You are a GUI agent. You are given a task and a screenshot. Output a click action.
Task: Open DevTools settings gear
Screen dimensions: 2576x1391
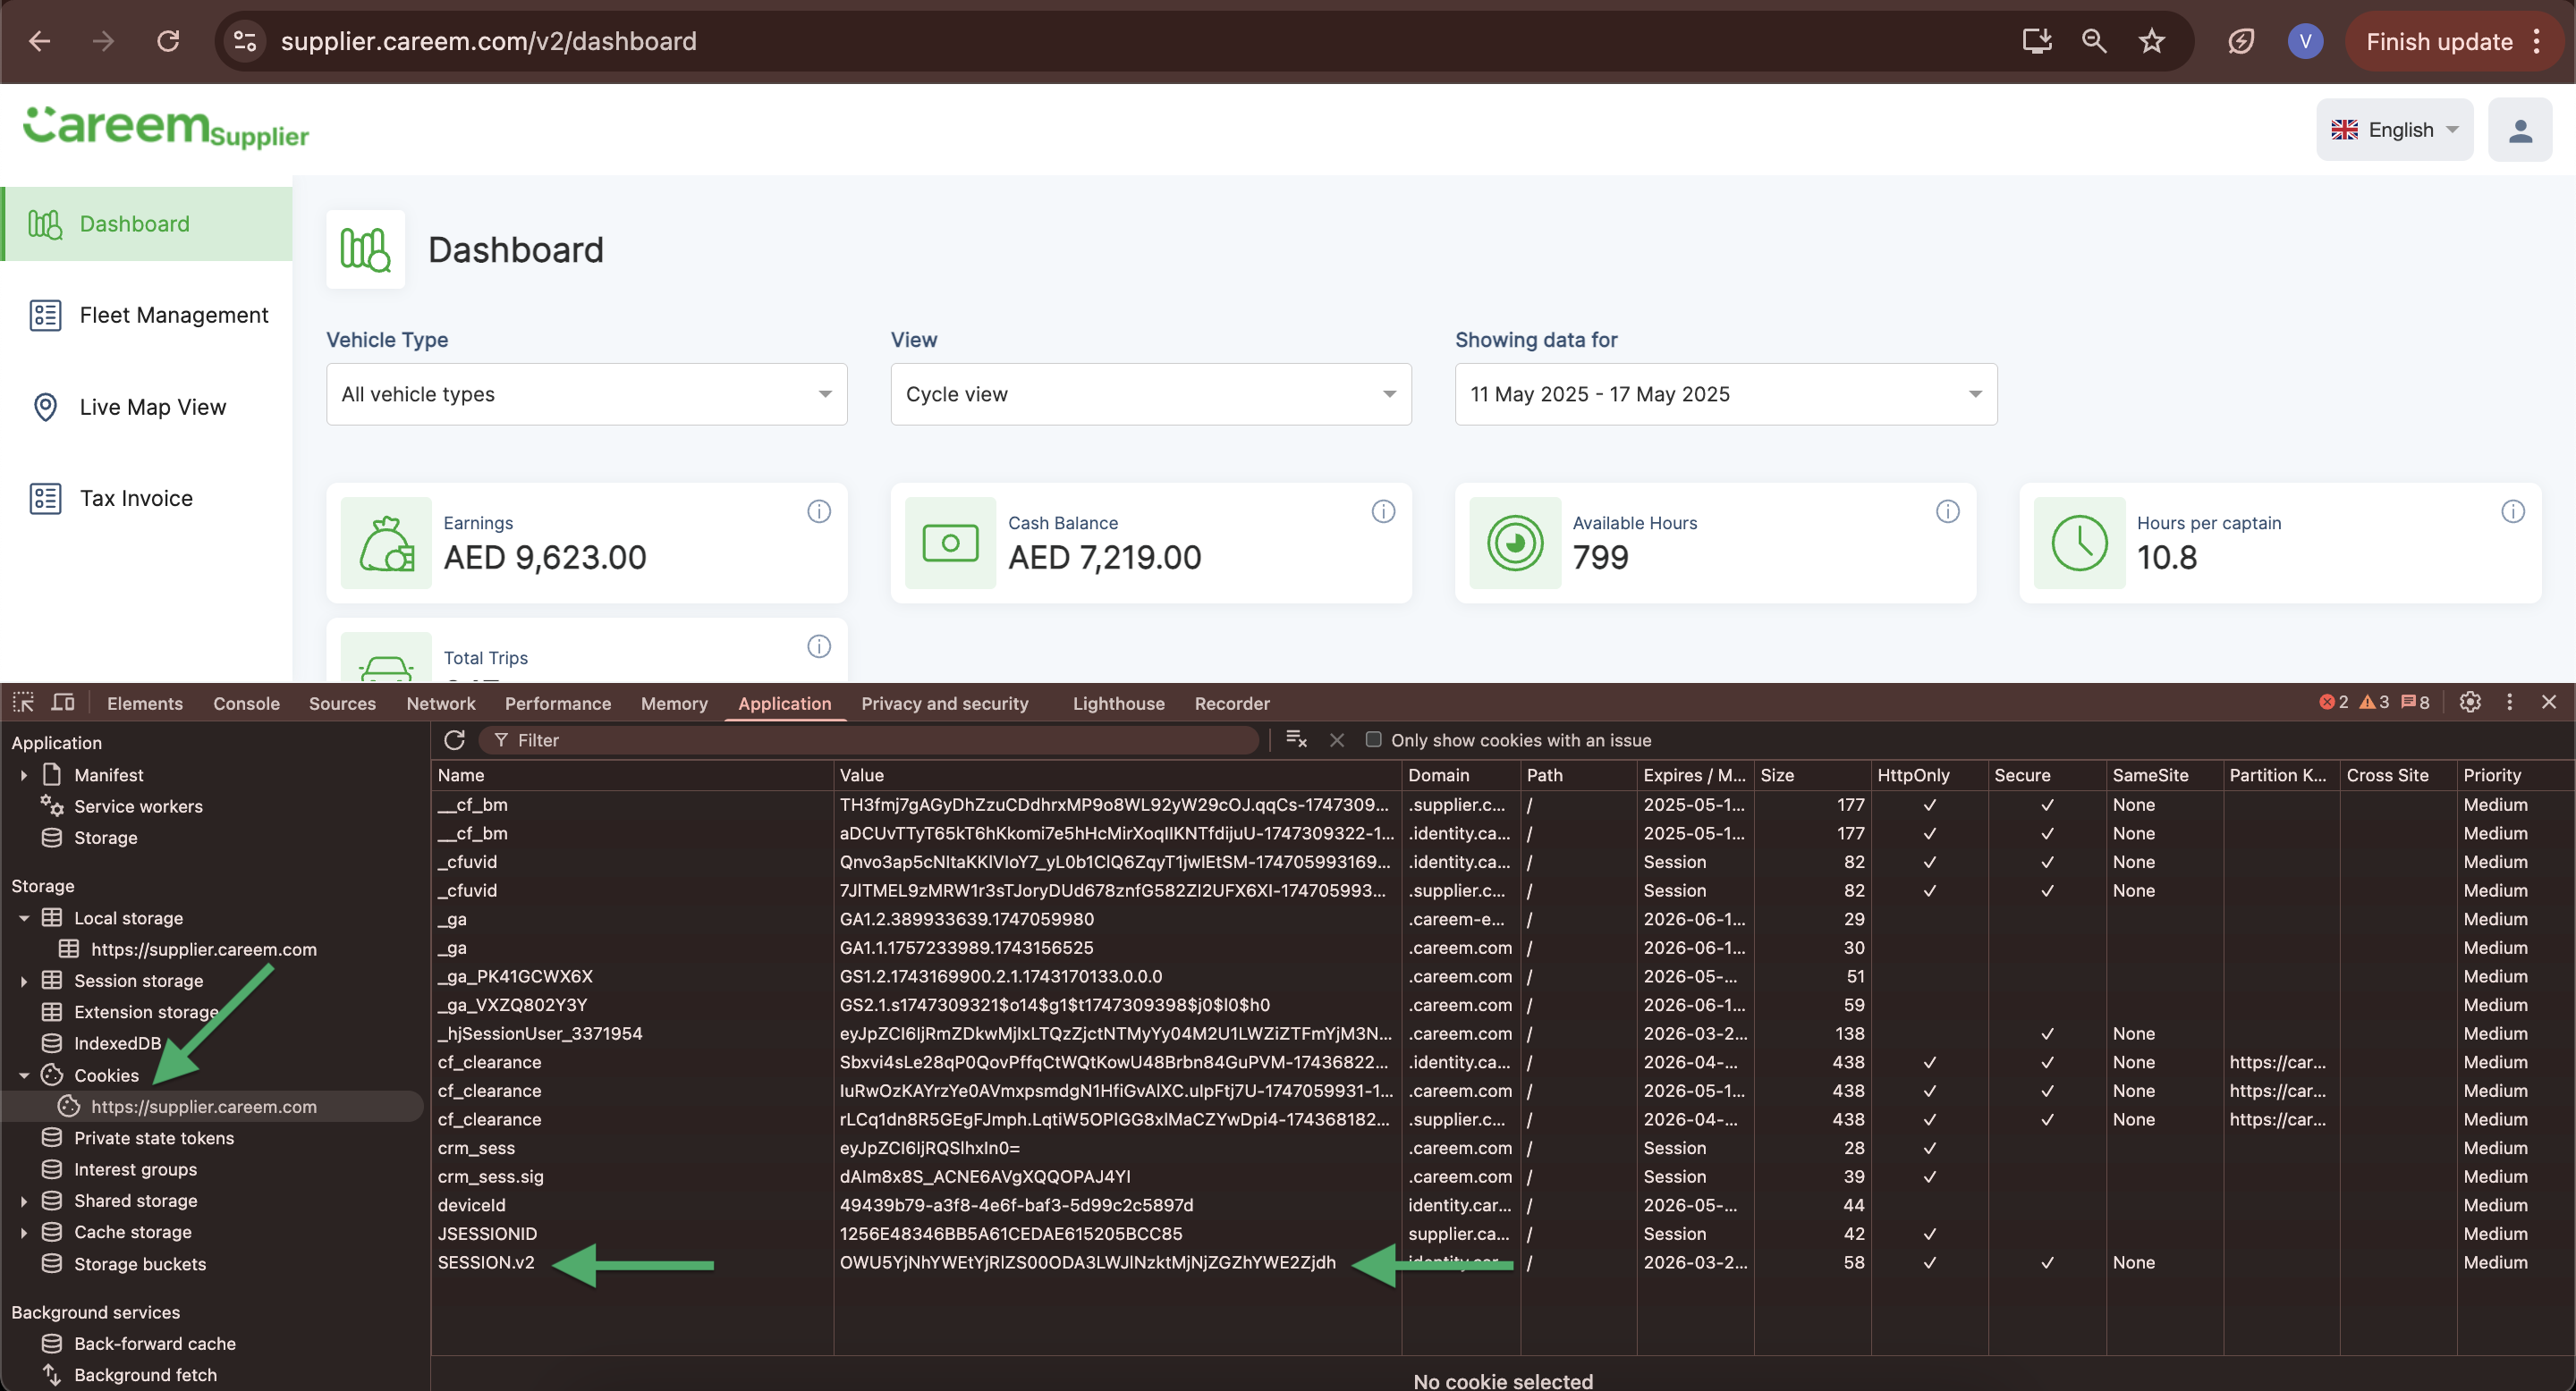tap(2470, 703)
